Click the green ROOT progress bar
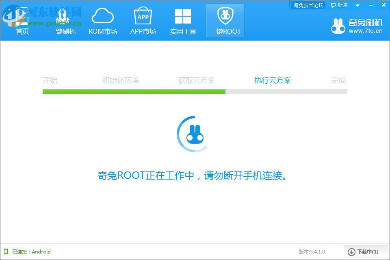Image resolution: width=390 pixels, height=260 pixels. (134, 92)
